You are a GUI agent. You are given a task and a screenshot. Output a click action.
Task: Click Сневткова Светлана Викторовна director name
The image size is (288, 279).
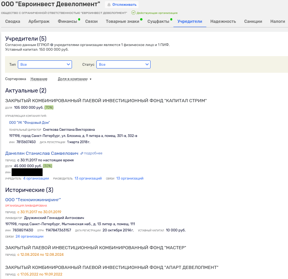(69, 130)
